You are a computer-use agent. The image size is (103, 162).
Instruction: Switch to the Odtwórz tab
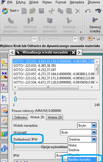coord(20,117)
